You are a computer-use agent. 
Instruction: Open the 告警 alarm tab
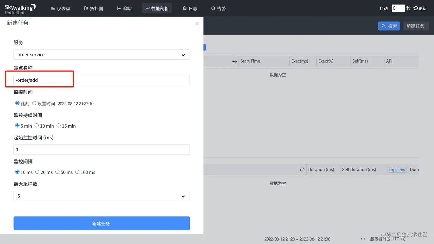pos(218,9)
